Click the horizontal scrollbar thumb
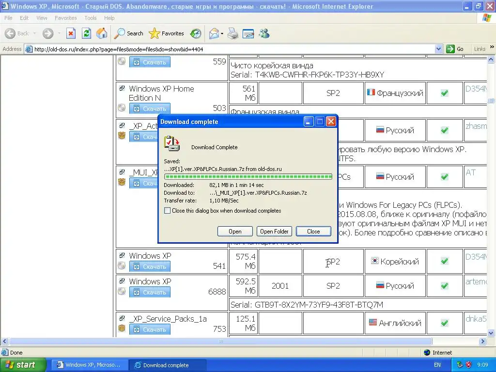This screenshot has height=372, width=496. pyautogui.click(x=221, y=341)
